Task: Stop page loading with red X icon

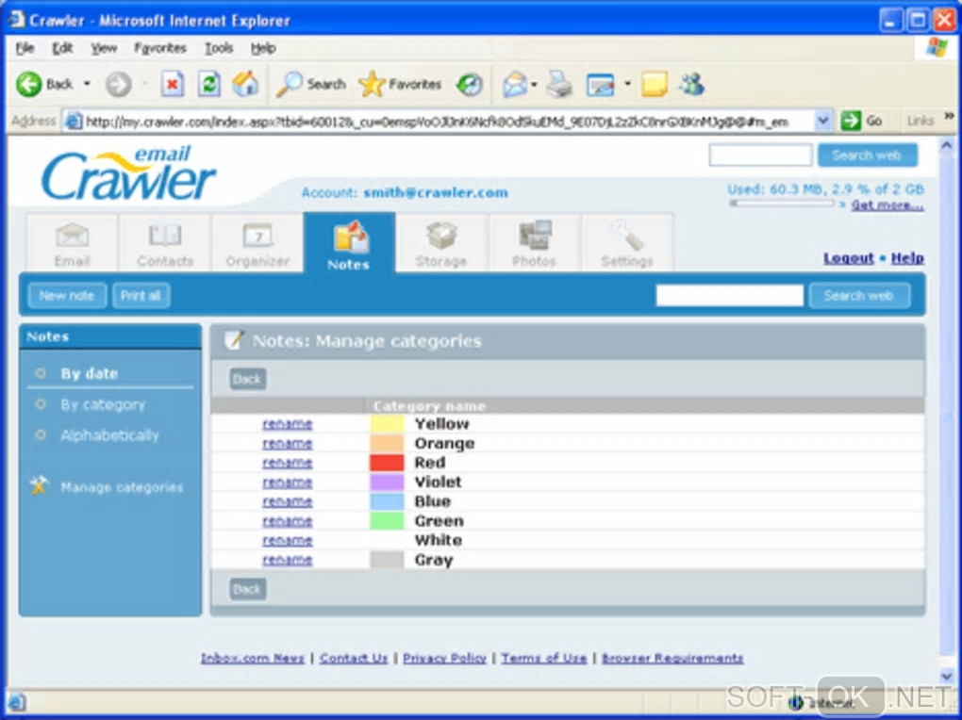Action: (173, 85)
